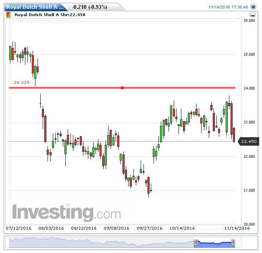Click the 25.000 price axis label
The width and height of the screenshot is (262, 253).
tap(249, 54)
